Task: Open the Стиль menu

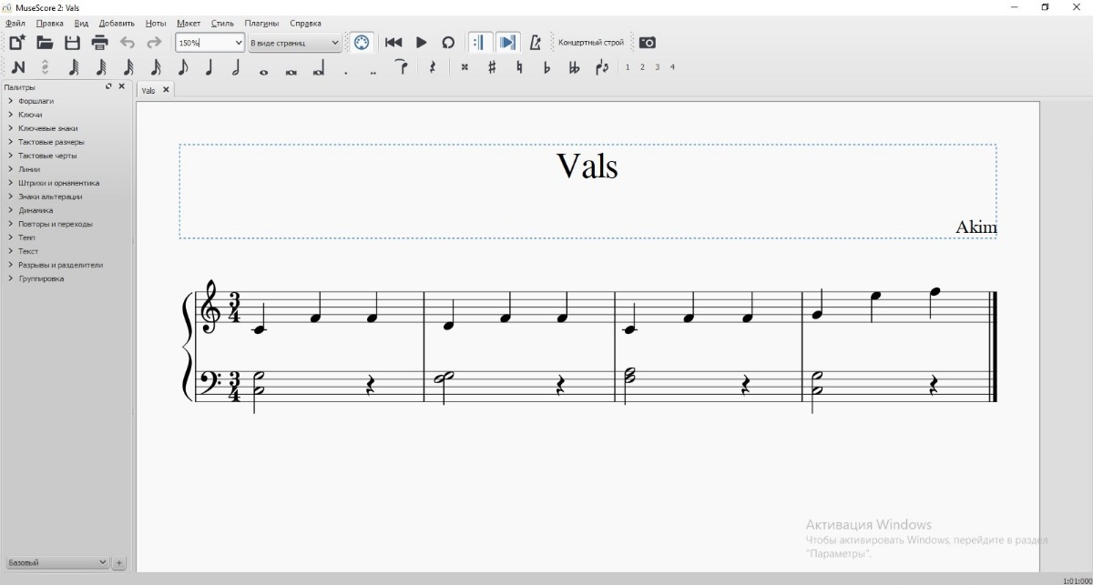Action: tap(222, 23)
